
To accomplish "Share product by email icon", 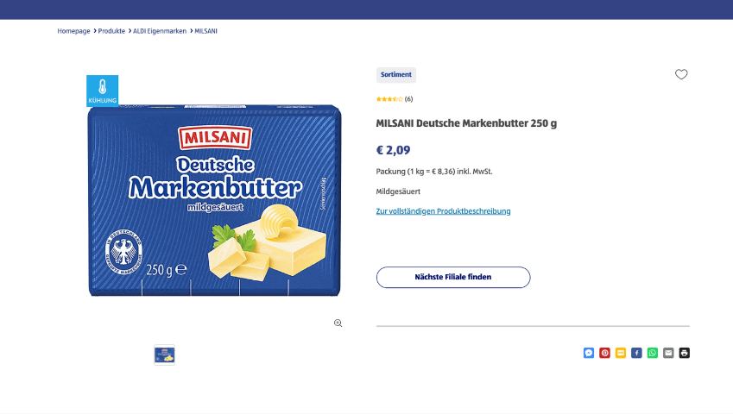I will point(668,353).
